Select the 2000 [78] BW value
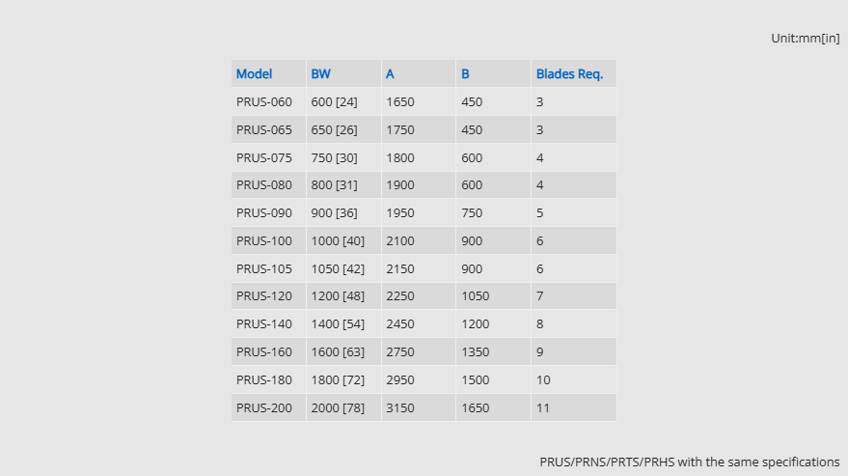848x476 pixels. [338, 407]
